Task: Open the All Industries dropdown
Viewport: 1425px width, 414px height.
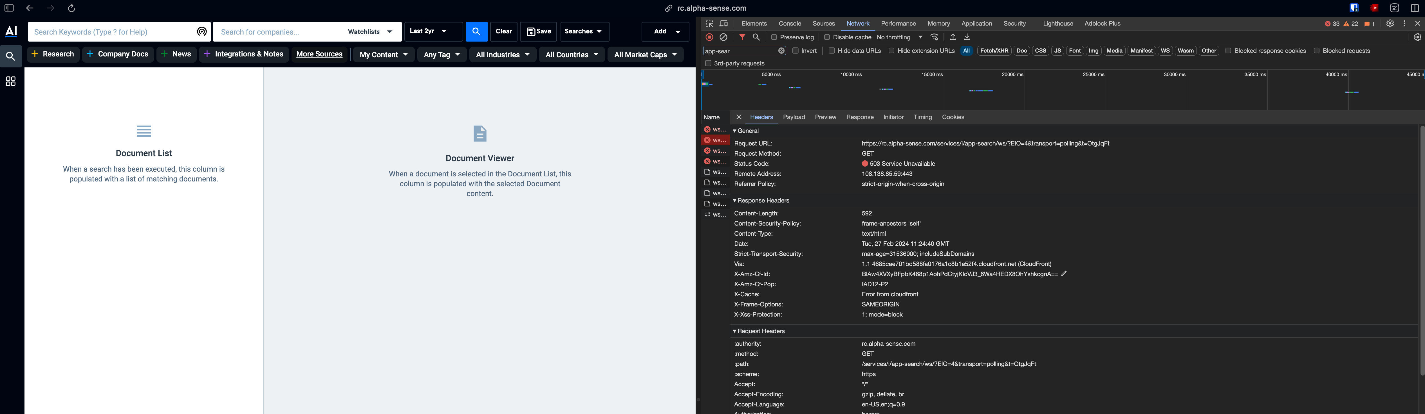Action: click(x=503, y=55)
